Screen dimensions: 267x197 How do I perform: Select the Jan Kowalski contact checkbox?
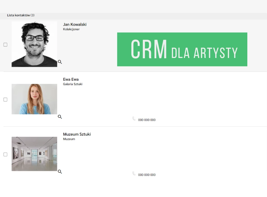[5, 45]
